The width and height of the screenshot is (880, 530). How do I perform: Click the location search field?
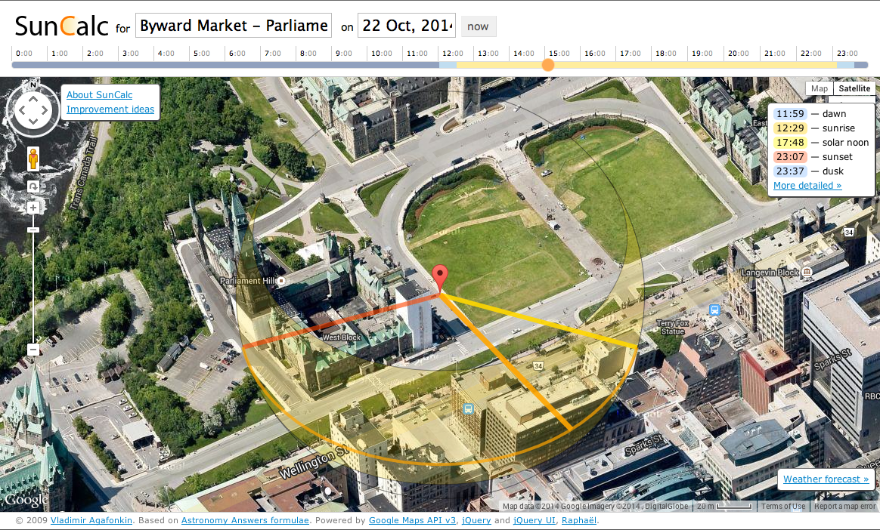click(233, 25)
